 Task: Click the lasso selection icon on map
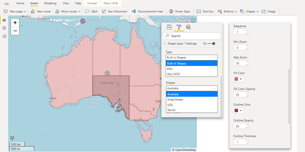tap(12, 138)
